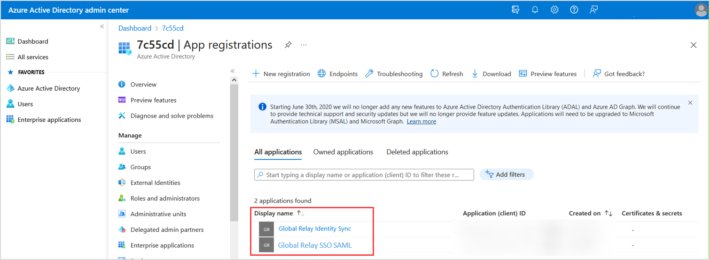Sort by Display name column
Viewport: 710px width, 260px height.
click(x=280, y=213)
